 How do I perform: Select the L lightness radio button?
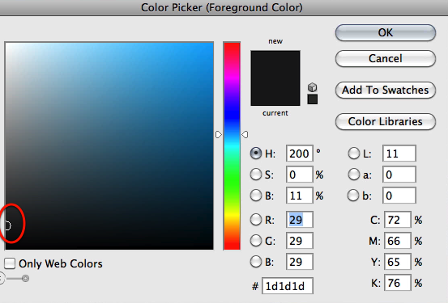[354, 154]
